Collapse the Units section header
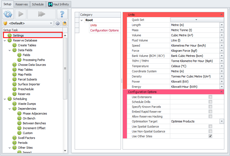Image resolution: width=230 pixels, height=156 pixels. tap(221, 15)
